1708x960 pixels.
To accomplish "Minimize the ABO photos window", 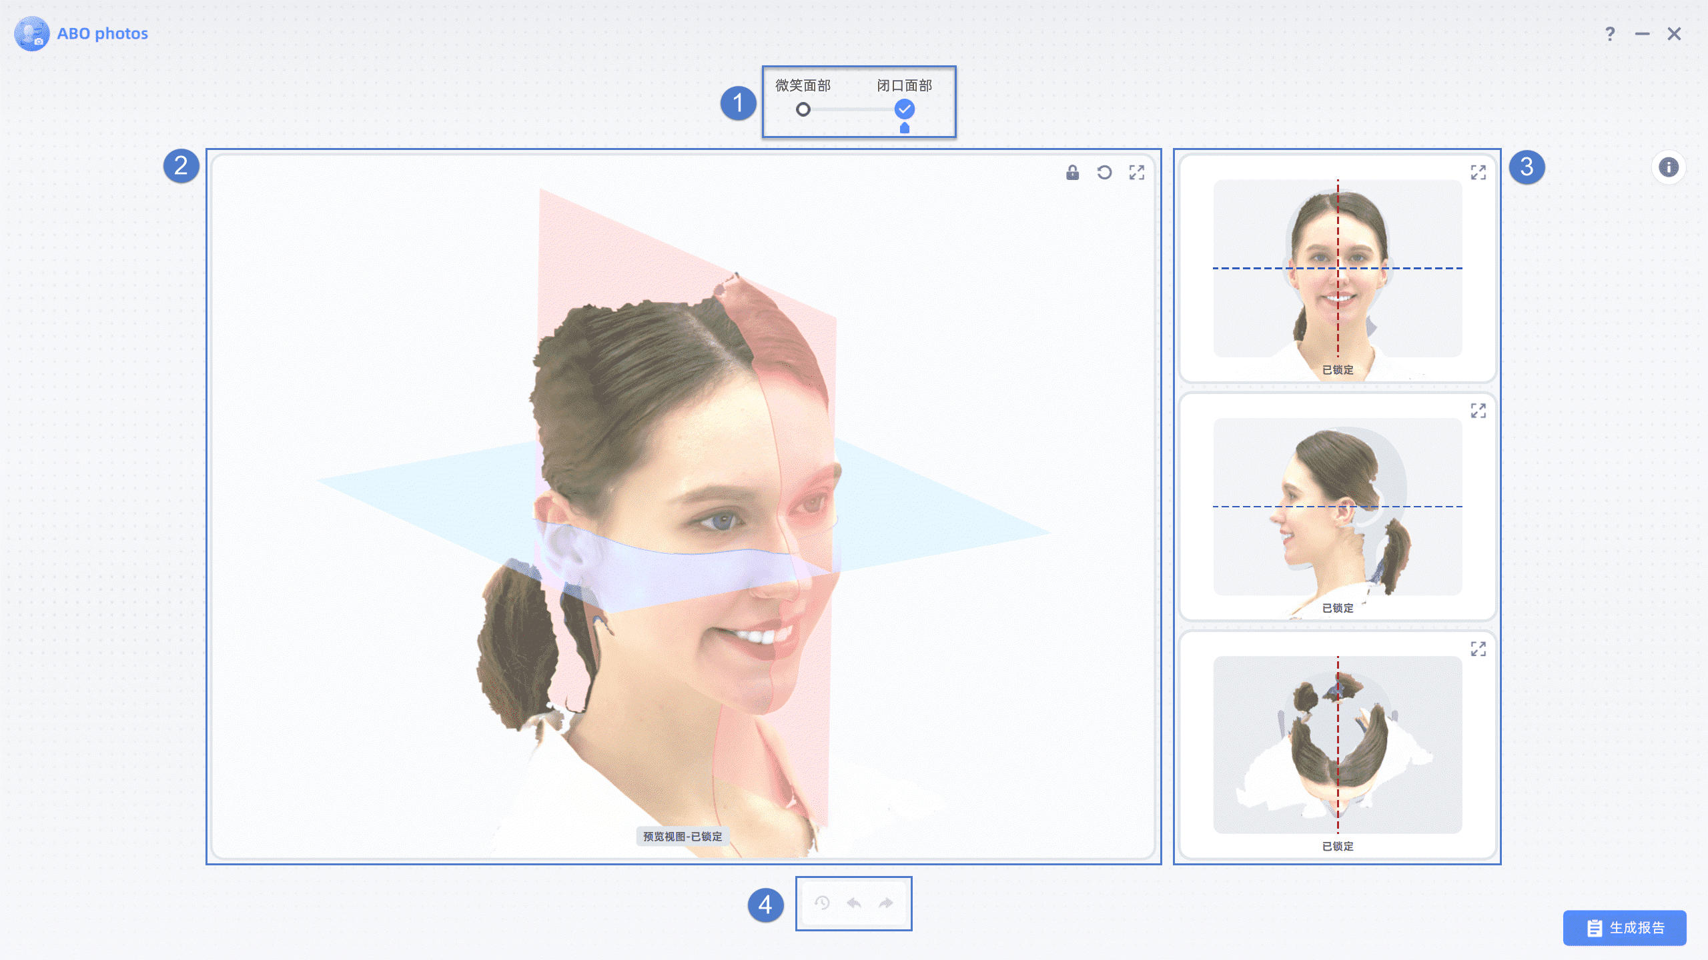I will (x=1642, y=34).
